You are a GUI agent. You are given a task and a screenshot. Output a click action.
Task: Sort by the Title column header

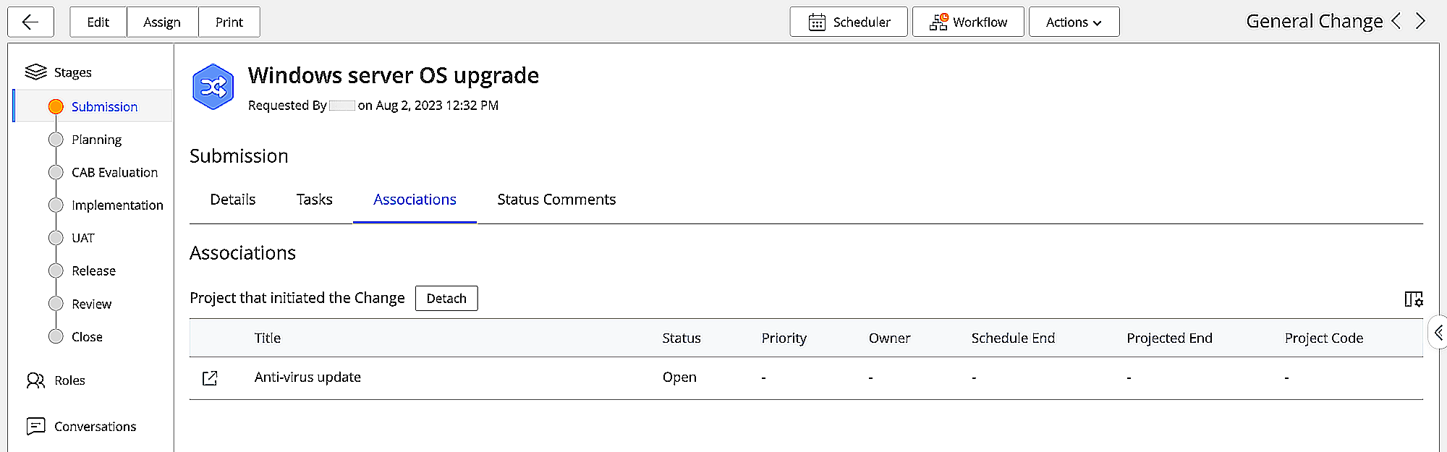[268, 338]
